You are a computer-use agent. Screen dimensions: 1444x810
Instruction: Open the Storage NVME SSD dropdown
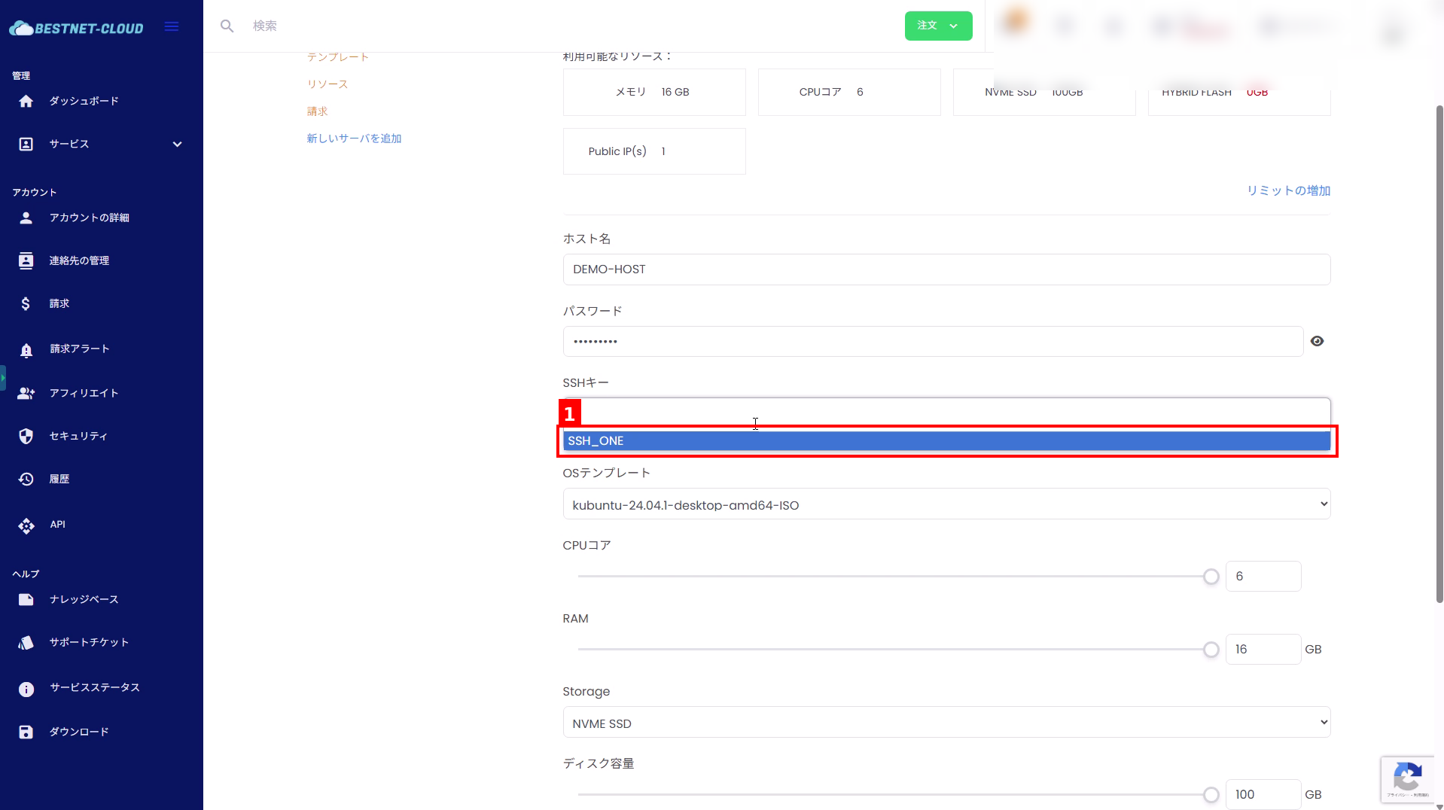pos(946,723)
